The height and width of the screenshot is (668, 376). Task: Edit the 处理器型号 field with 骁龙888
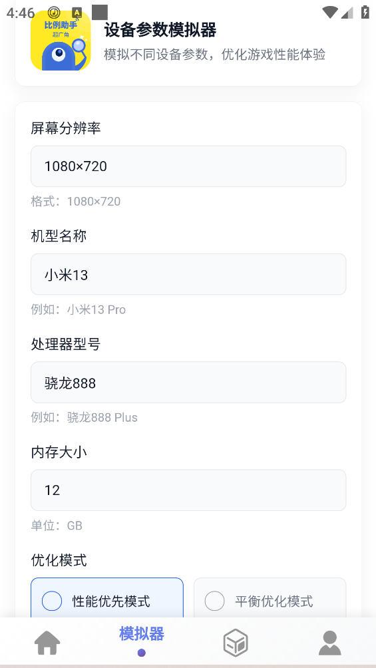point(188,382)
